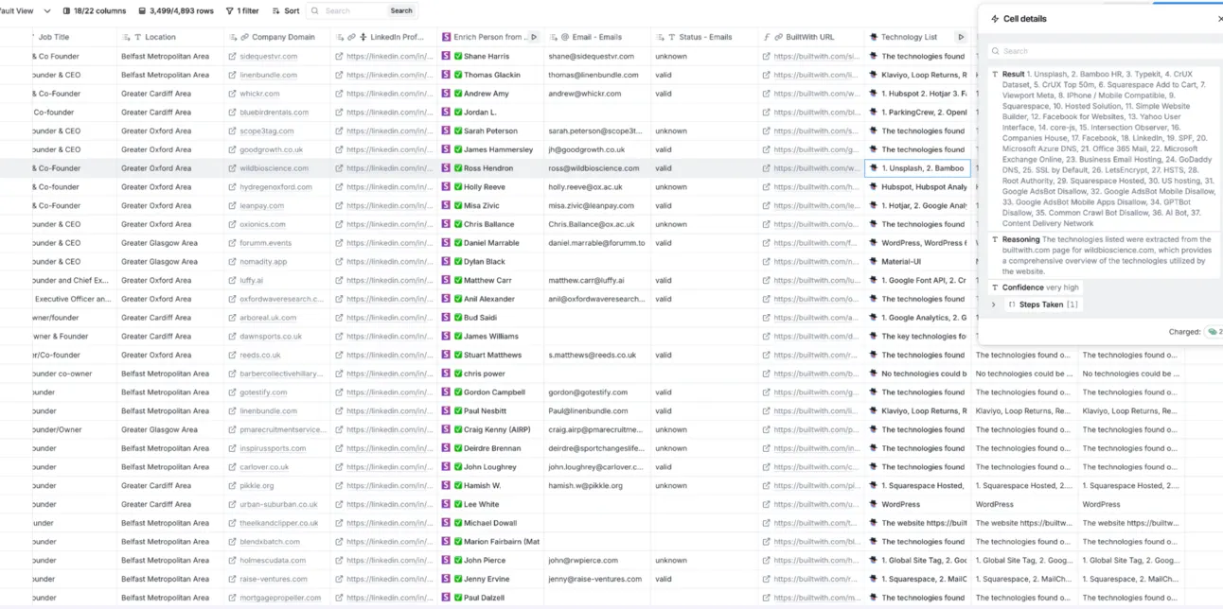Screen dimensions: 1223x609
Task: Click the enrichment S icon for Andrew Amy
Action: pyautogui.click(x=447, y=94)
